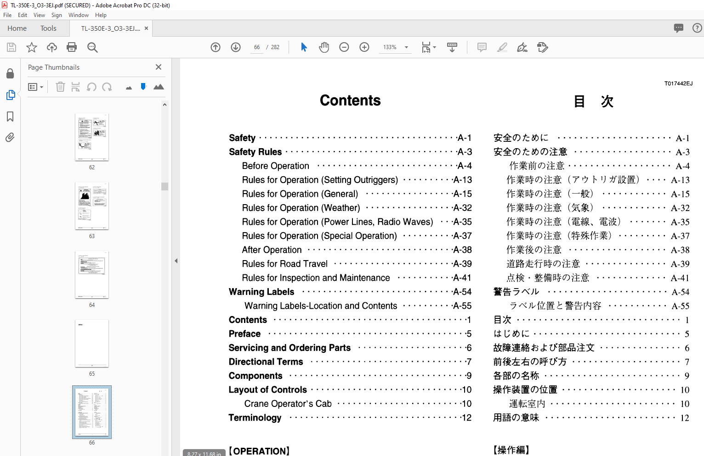Image resolution: width=704 pixels, height=456 pixels.
Task: Click the Terminology contents entry
Action: click(x=350, y=417)
